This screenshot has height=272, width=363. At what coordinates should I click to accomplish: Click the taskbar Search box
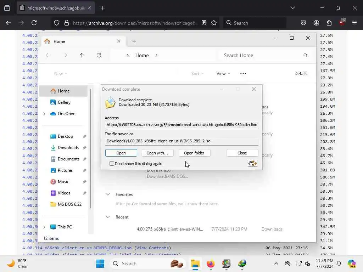click(148, 263)
